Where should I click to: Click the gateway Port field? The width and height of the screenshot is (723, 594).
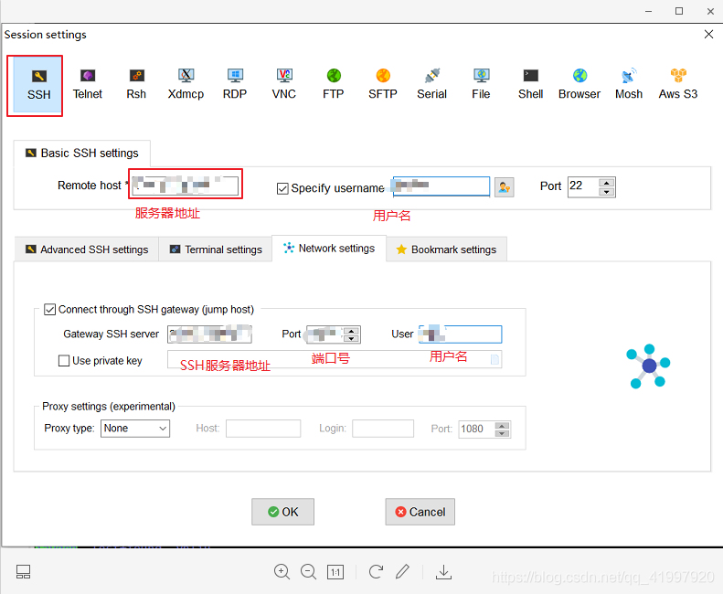[325, 334]
